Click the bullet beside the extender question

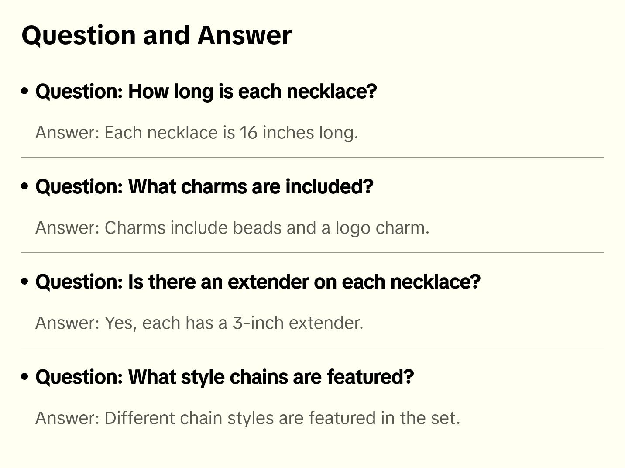point(25,282)
